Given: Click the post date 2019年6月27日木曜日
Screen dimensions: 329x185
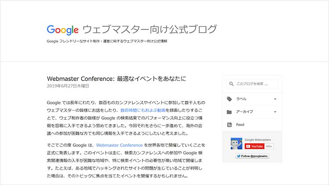Looking at the screenshot, I should point(68,86).
